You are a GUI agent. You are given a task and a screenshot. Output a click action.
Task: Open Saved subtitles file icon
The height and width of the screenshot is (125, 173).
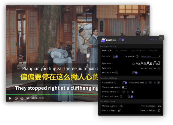tap(159, 111)
